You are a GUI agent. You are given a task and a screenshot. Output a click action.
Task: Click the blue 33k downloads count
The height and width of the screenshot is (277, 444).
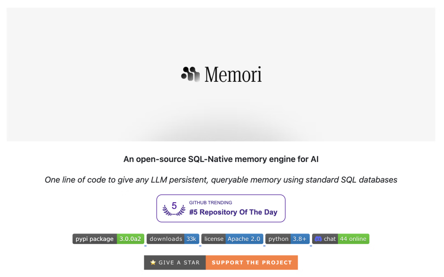[192, 239]
